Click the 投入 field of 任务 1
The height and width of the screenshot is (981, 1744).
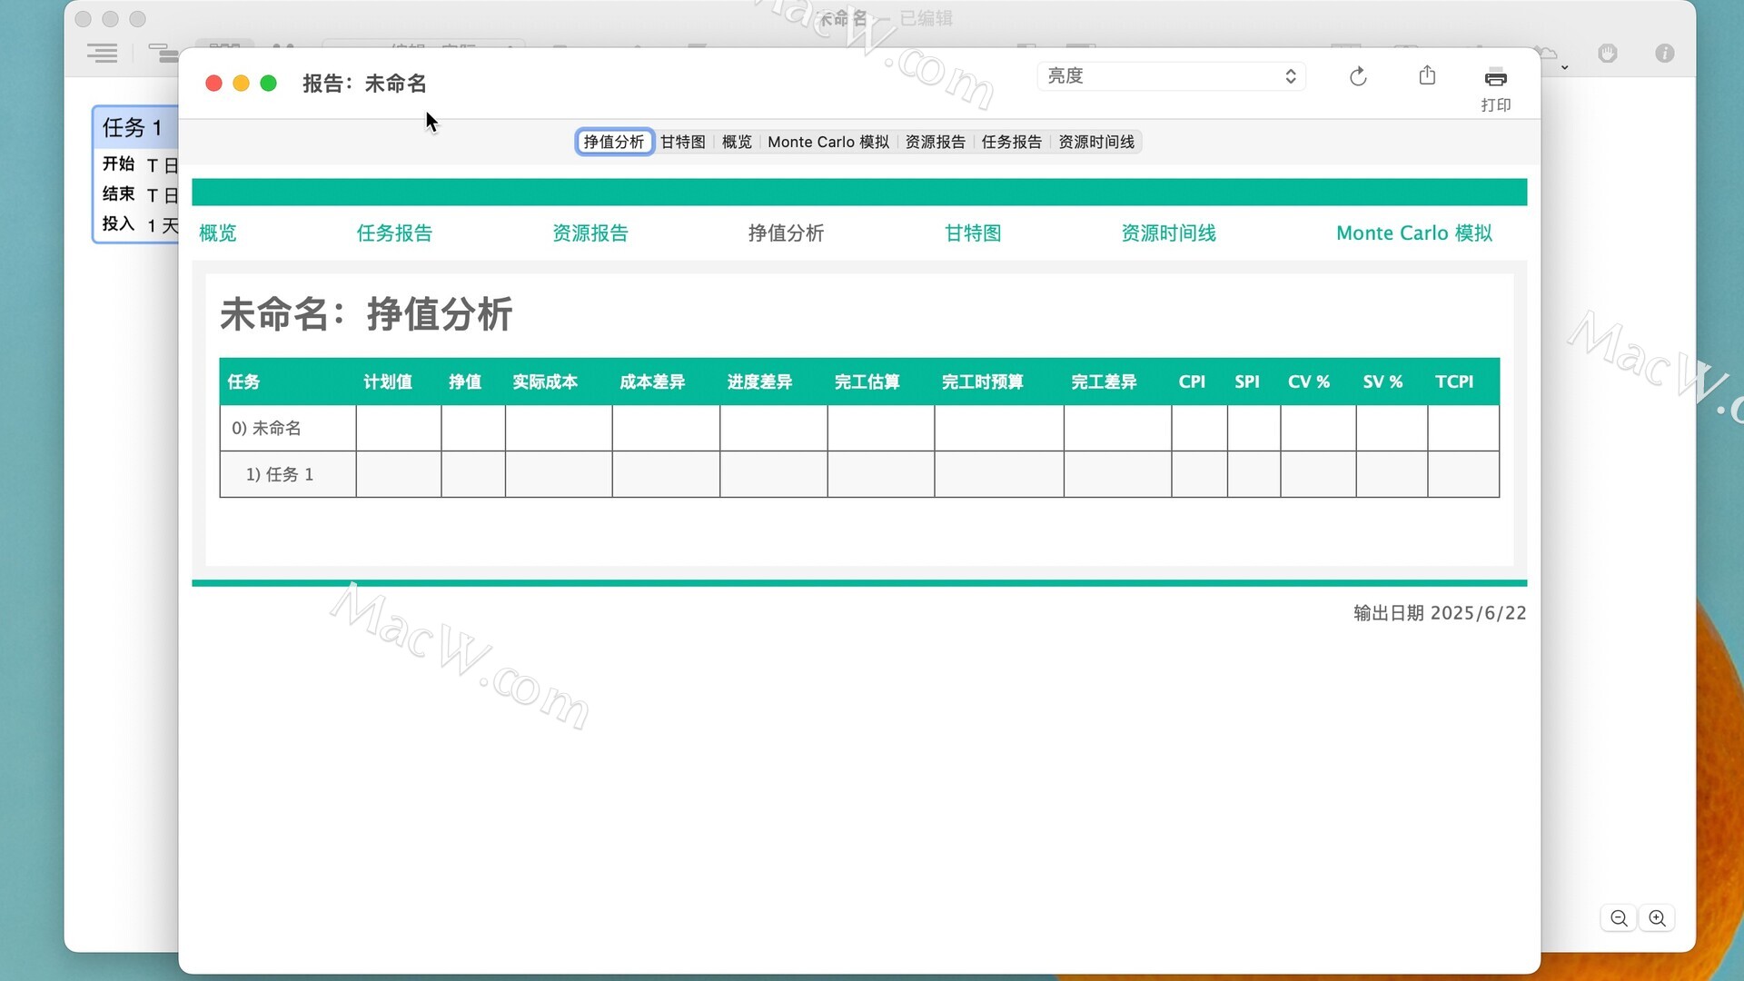139,224
